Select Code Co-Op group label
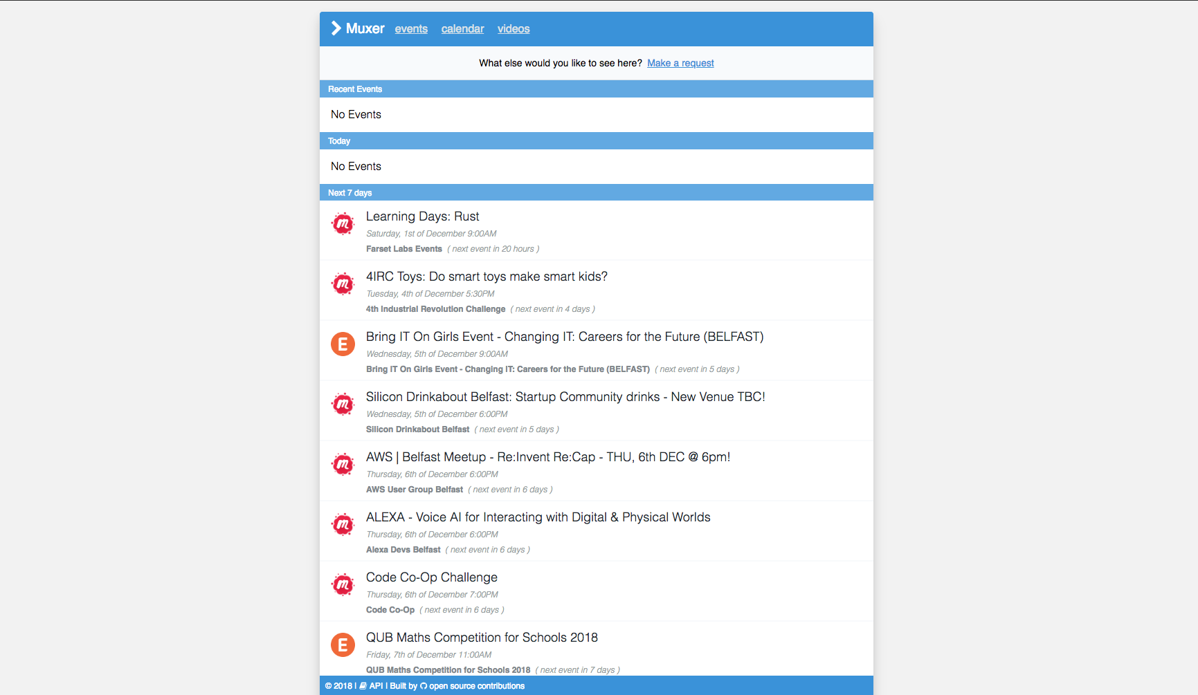The width and height of the screenshot is (1198, 695). pos(390,610)
